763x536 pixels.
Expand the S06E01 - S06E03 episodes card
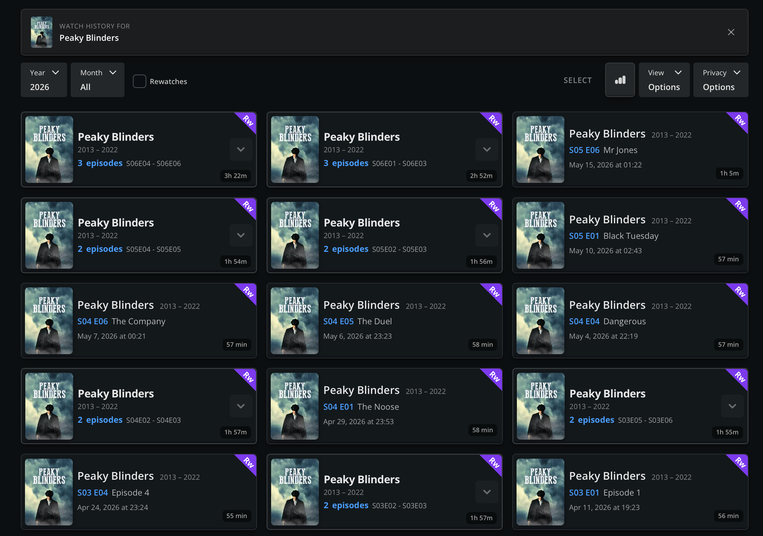pyautogui.click(x=487, y=149)
